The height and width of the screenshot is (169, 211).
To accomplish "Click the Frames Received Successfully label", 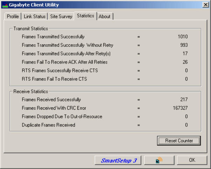I will [x=51, y=100].
